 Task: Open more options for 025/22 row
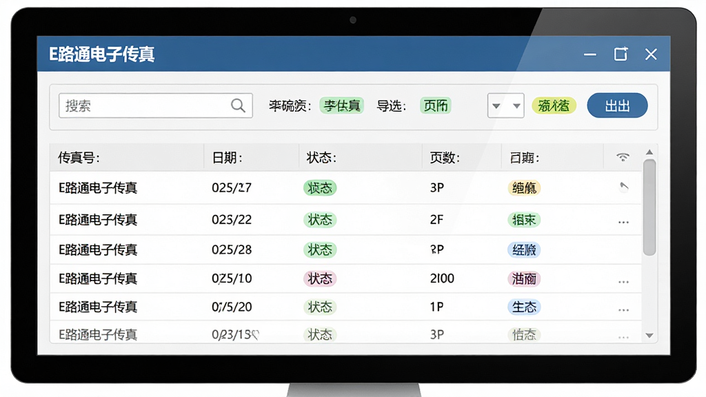[623, 222]
